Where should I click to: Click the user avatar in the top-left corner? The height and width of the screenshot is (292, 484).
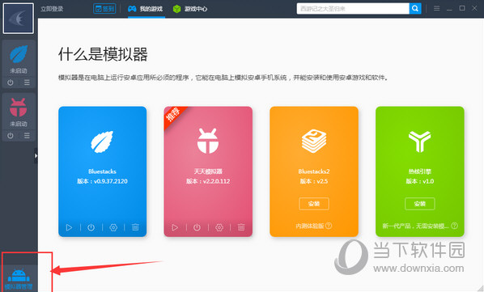19,19
